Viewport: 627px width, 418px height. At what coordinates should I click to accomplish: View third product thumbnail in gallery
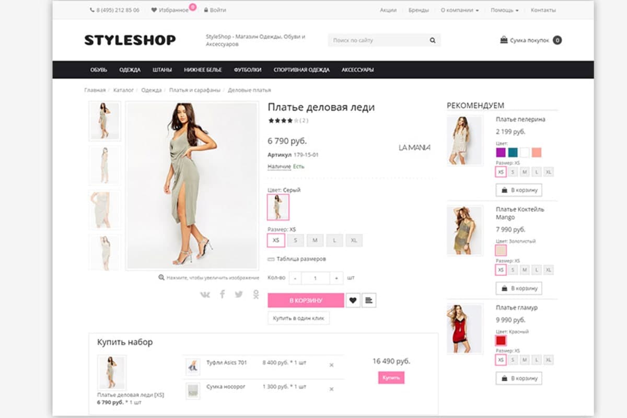[104, 210]
